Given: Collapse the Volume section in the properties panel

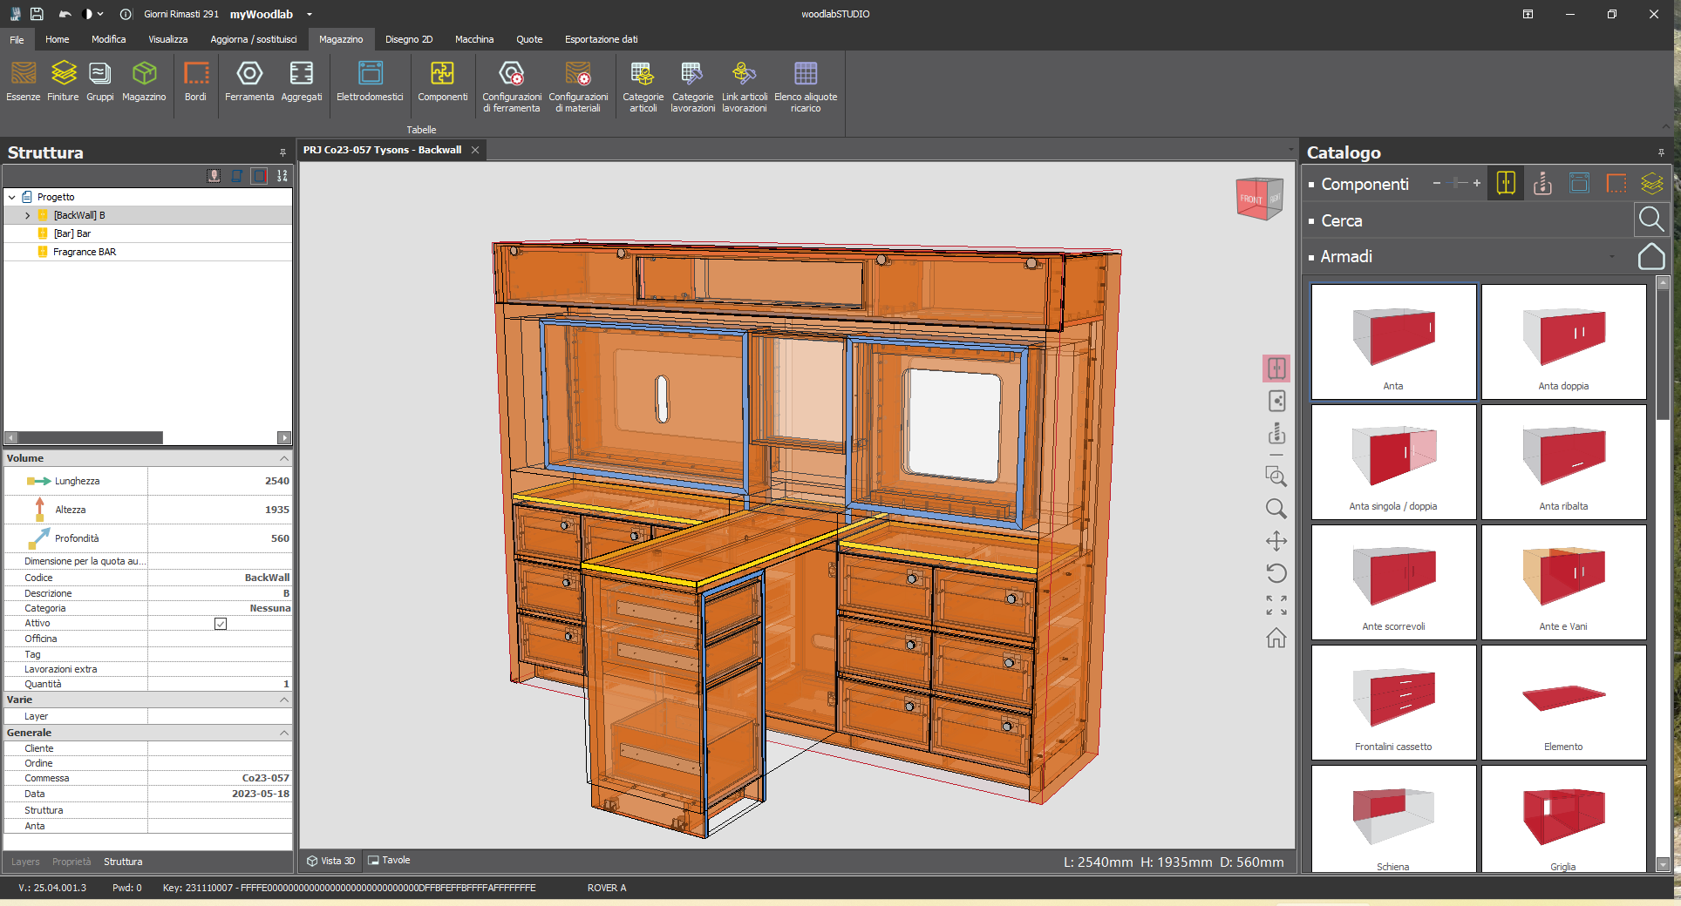Looking at the screenshot, I should coord(283,458).
